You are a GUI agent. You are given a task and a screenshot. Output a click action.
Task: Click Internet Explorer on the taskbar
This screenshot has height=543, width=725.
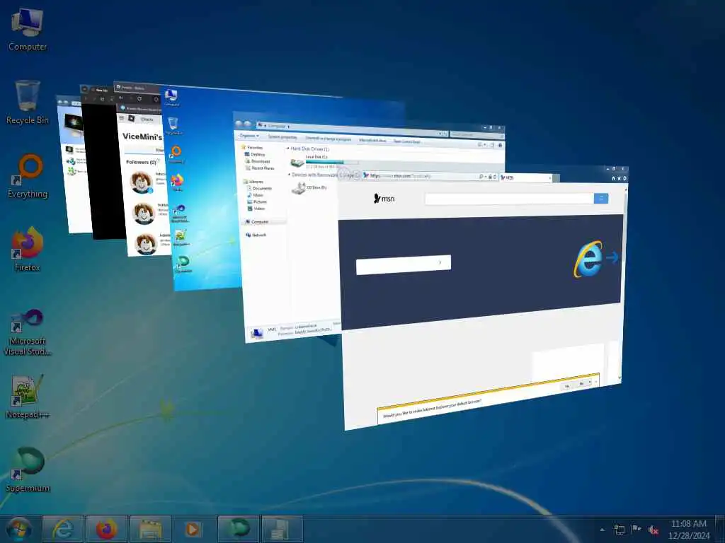click(x=63, y=529)
